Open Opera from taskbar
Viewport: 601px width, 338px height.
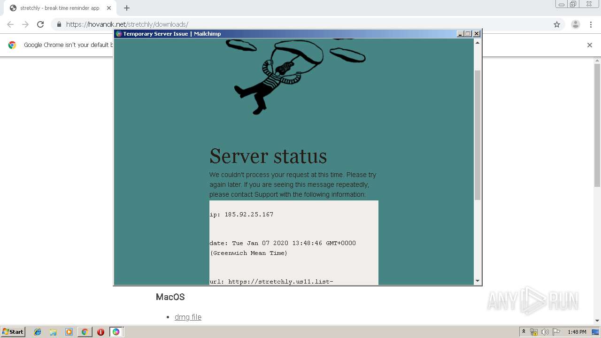point(100,332)
